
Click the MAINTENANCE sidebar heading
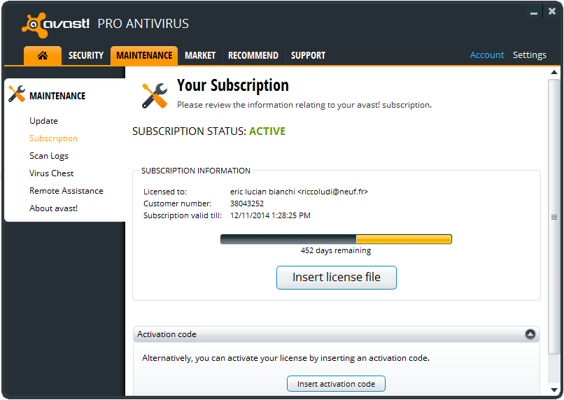pyautogui.click(x=57, y=96)
